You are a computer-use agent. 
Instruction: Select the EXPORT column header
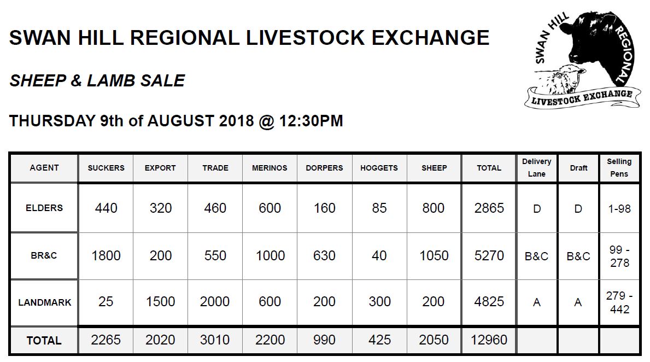click(x=160, y=168)
